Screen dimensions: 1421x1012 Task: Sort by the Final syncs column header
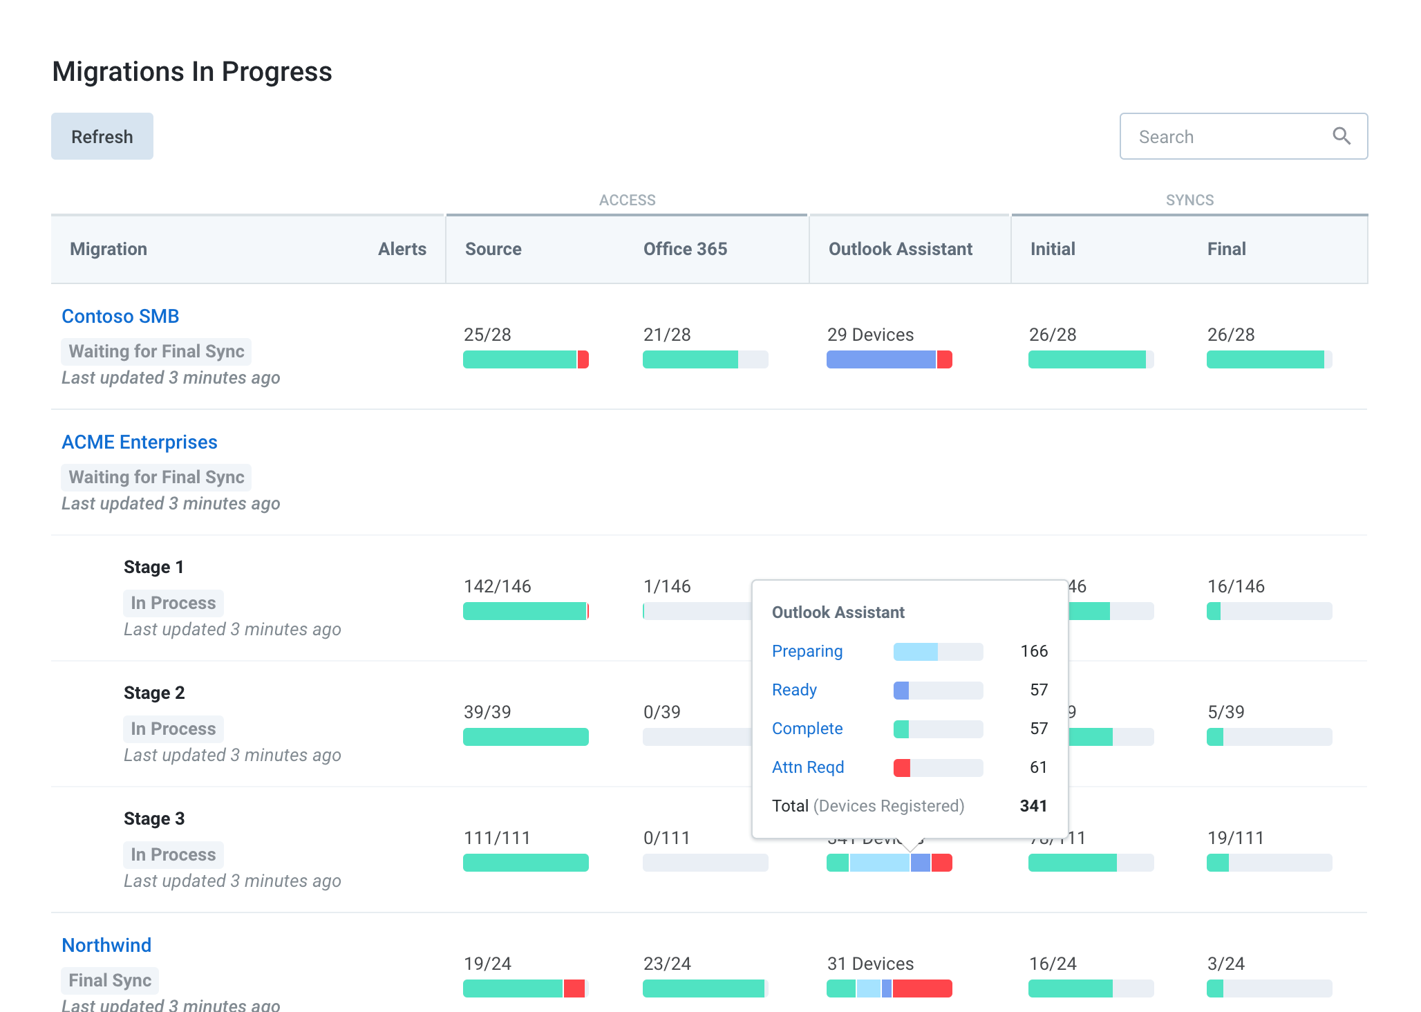(1227, 249)
